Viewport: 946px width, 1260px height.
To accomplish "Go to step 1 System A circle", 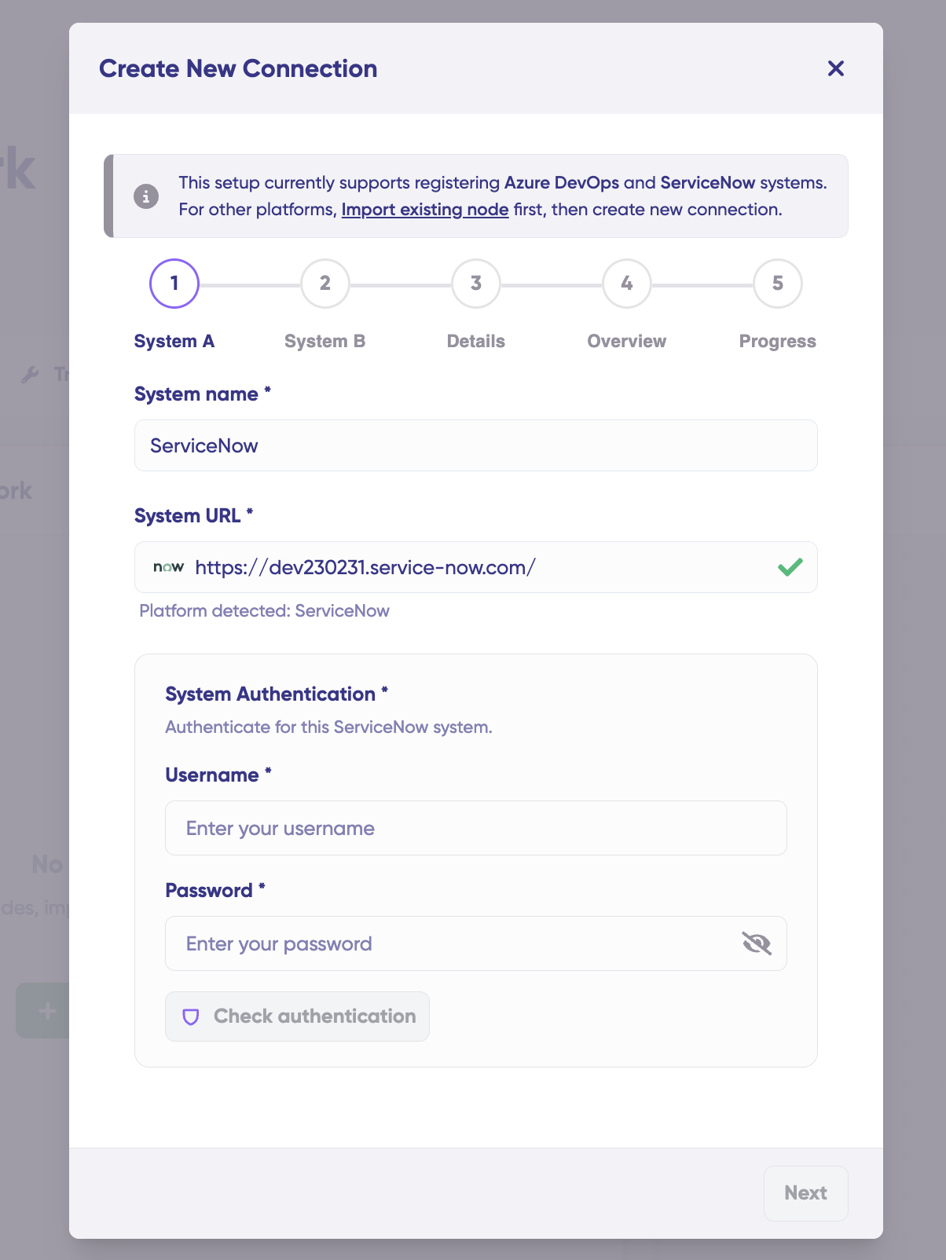I will (x=174, y=284).
